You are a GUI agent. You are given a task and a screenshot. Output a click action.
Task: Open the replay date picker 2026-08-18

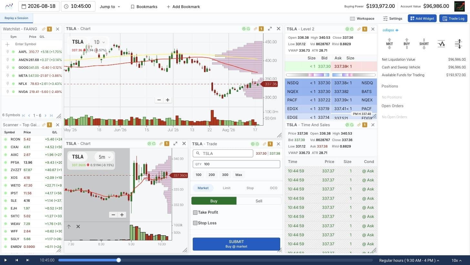click(x=39, y=6)
